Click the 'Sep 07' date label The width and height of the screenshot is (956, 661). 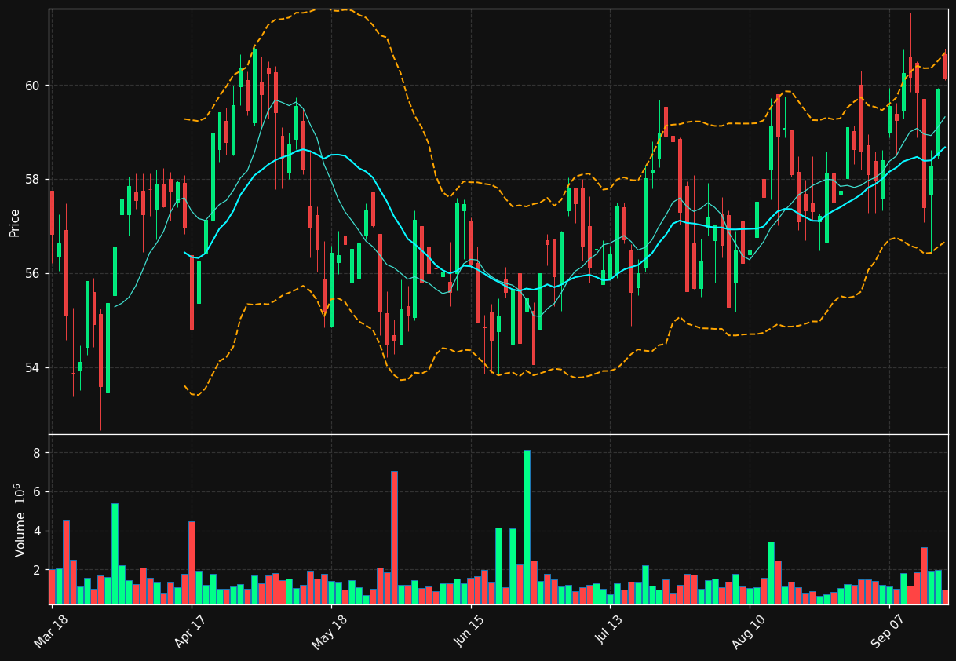click(x=888, y=631)
